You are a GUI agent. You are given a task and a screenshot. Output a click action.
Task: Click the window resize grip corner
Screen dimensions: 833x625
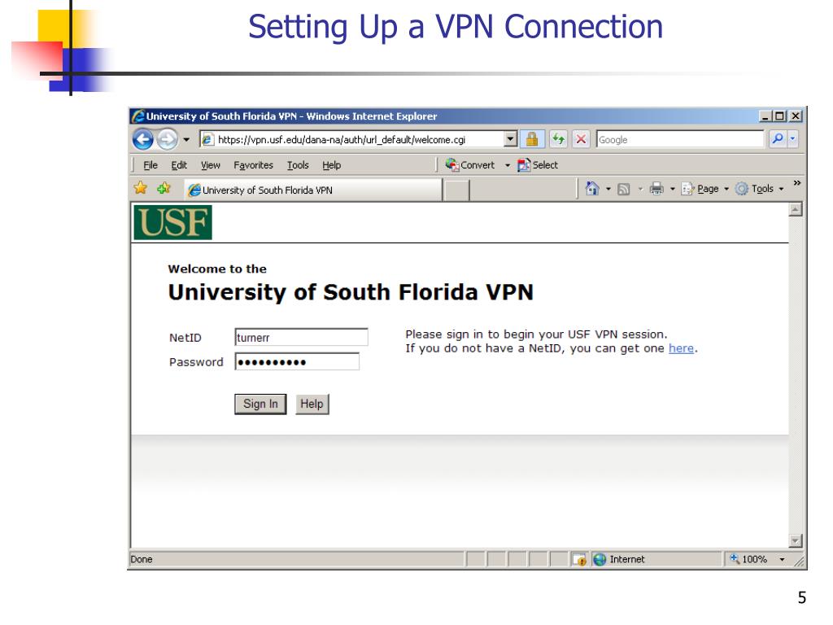point(799,562)
